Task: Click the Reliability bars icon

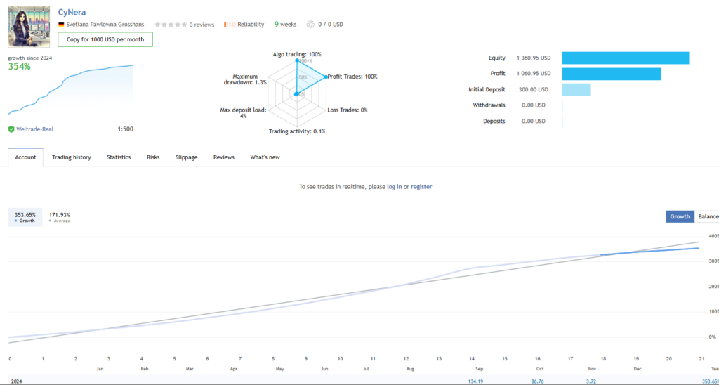Action: point(229,25)
